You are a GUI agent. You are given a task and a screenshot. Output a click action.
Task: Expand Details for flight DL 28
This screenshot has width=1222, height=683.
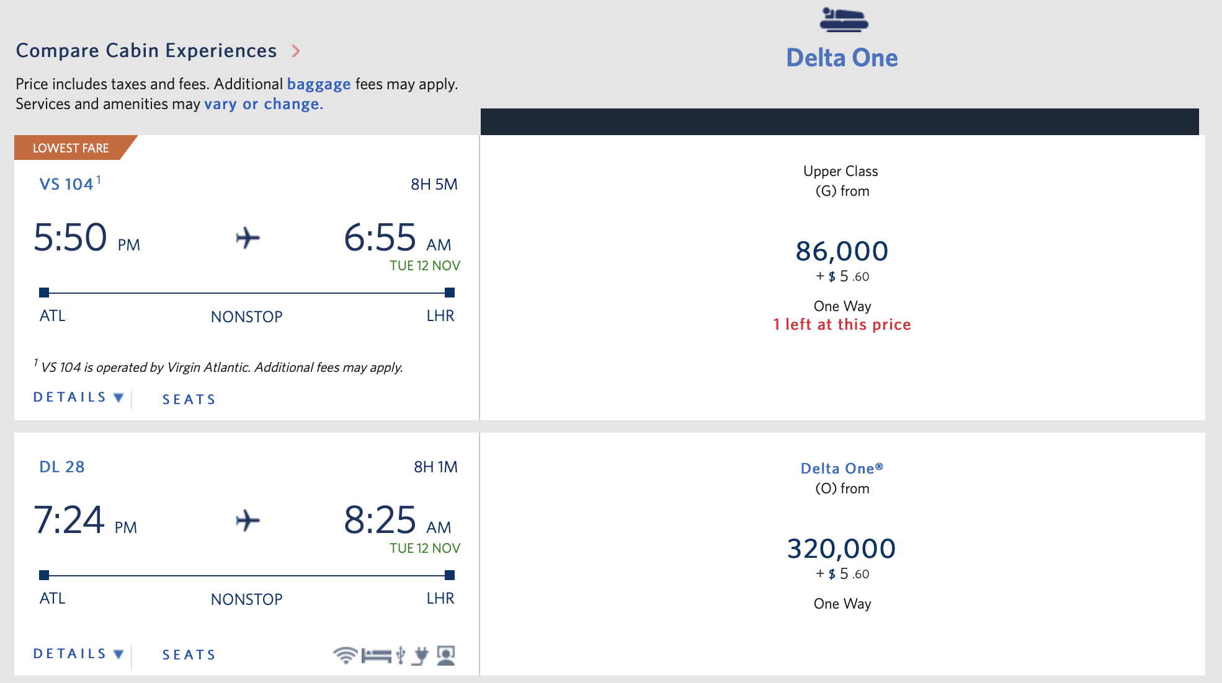(x=78, y=654)
